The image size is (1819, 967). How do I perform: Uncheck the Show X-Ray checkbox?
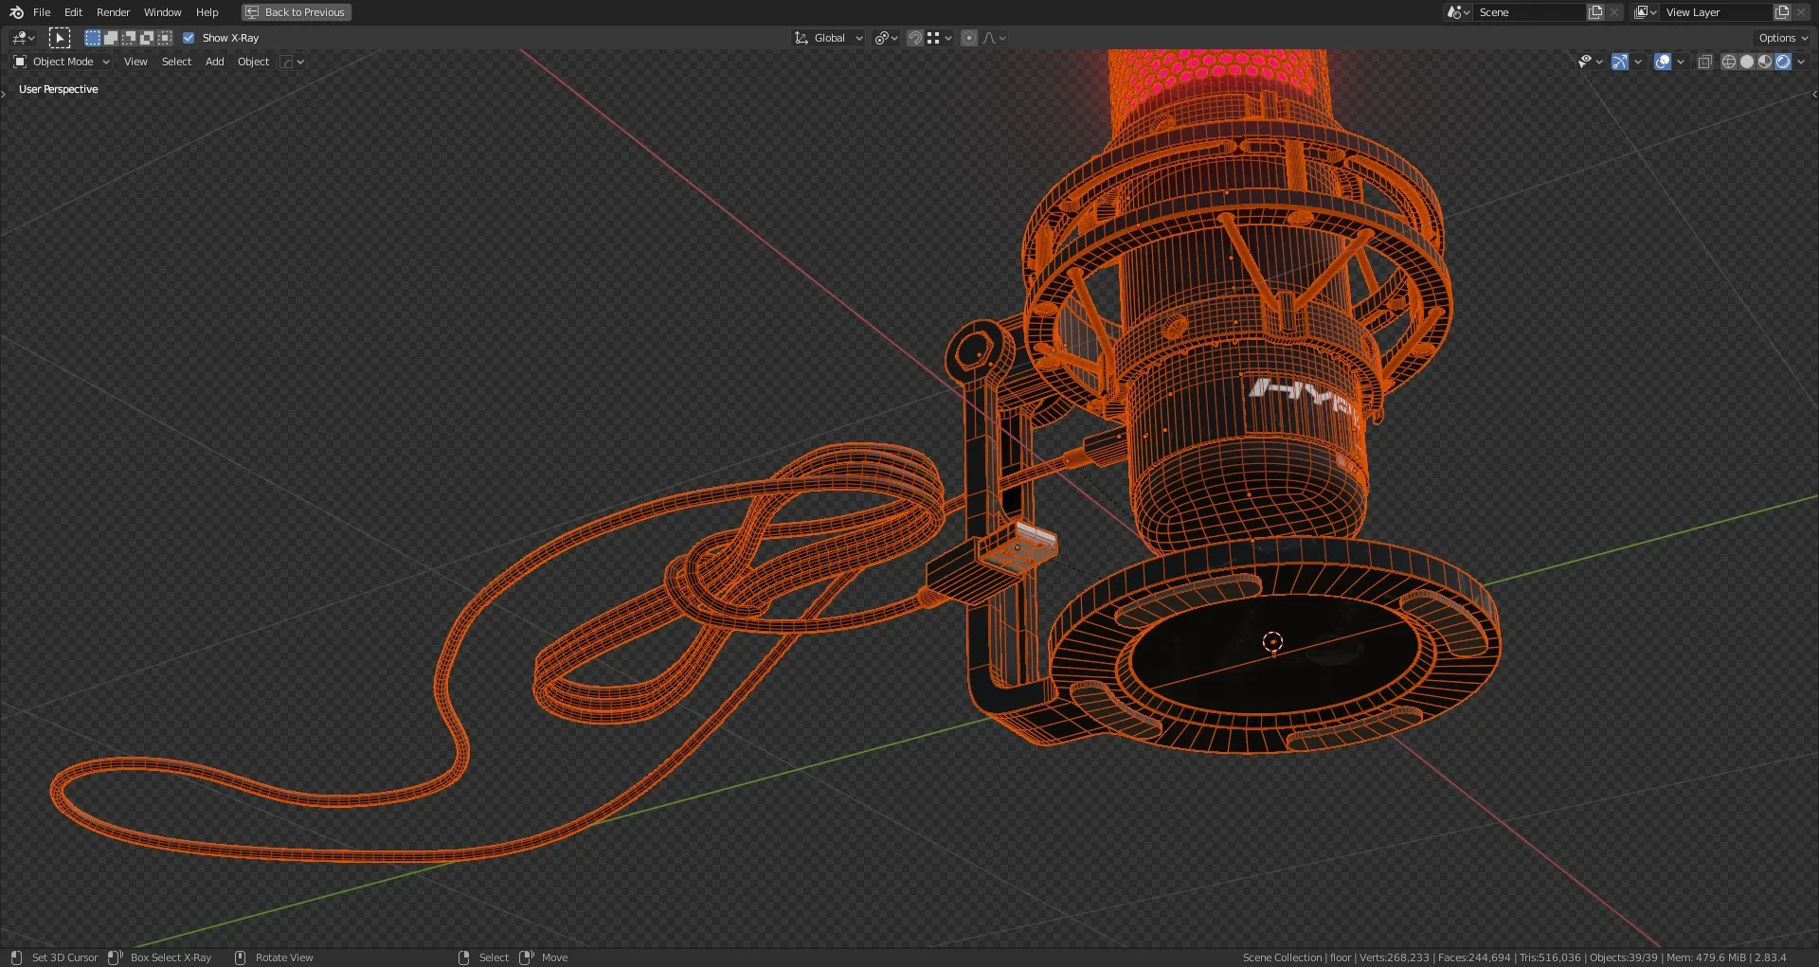pyautogui.click(x=189, y=38)
